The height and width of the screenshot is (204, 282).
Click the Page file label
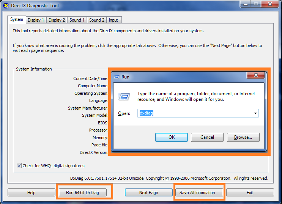[100, 145]
